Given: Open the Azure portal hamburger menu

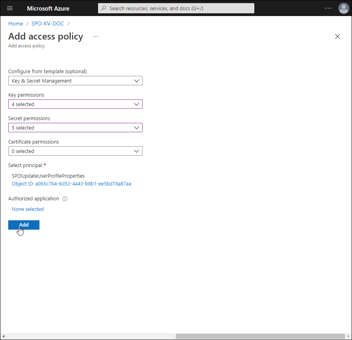Looking at the screenshot, I should (x=10, y=8).
